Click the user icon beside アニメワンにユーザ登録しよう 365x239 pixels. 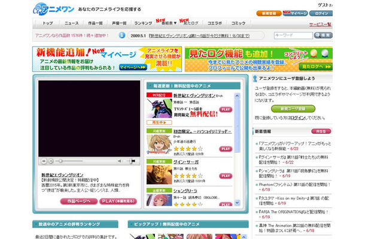255,79
